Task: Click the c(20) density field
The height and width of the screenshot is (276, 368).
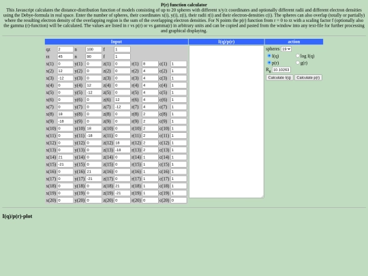Action: [x=179, y=200]
